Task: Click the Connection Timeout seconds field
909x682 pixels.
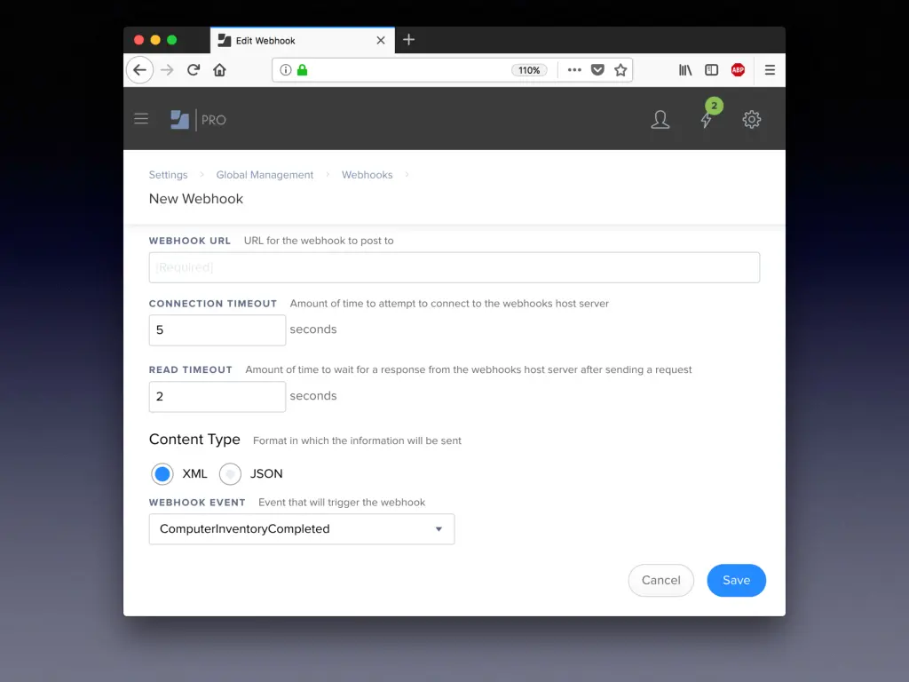Action: [x=217, y=330]
